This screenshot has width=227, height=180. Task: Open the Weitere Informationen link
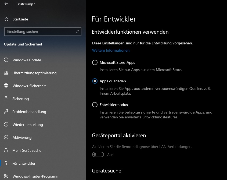(x=111, y=50)
